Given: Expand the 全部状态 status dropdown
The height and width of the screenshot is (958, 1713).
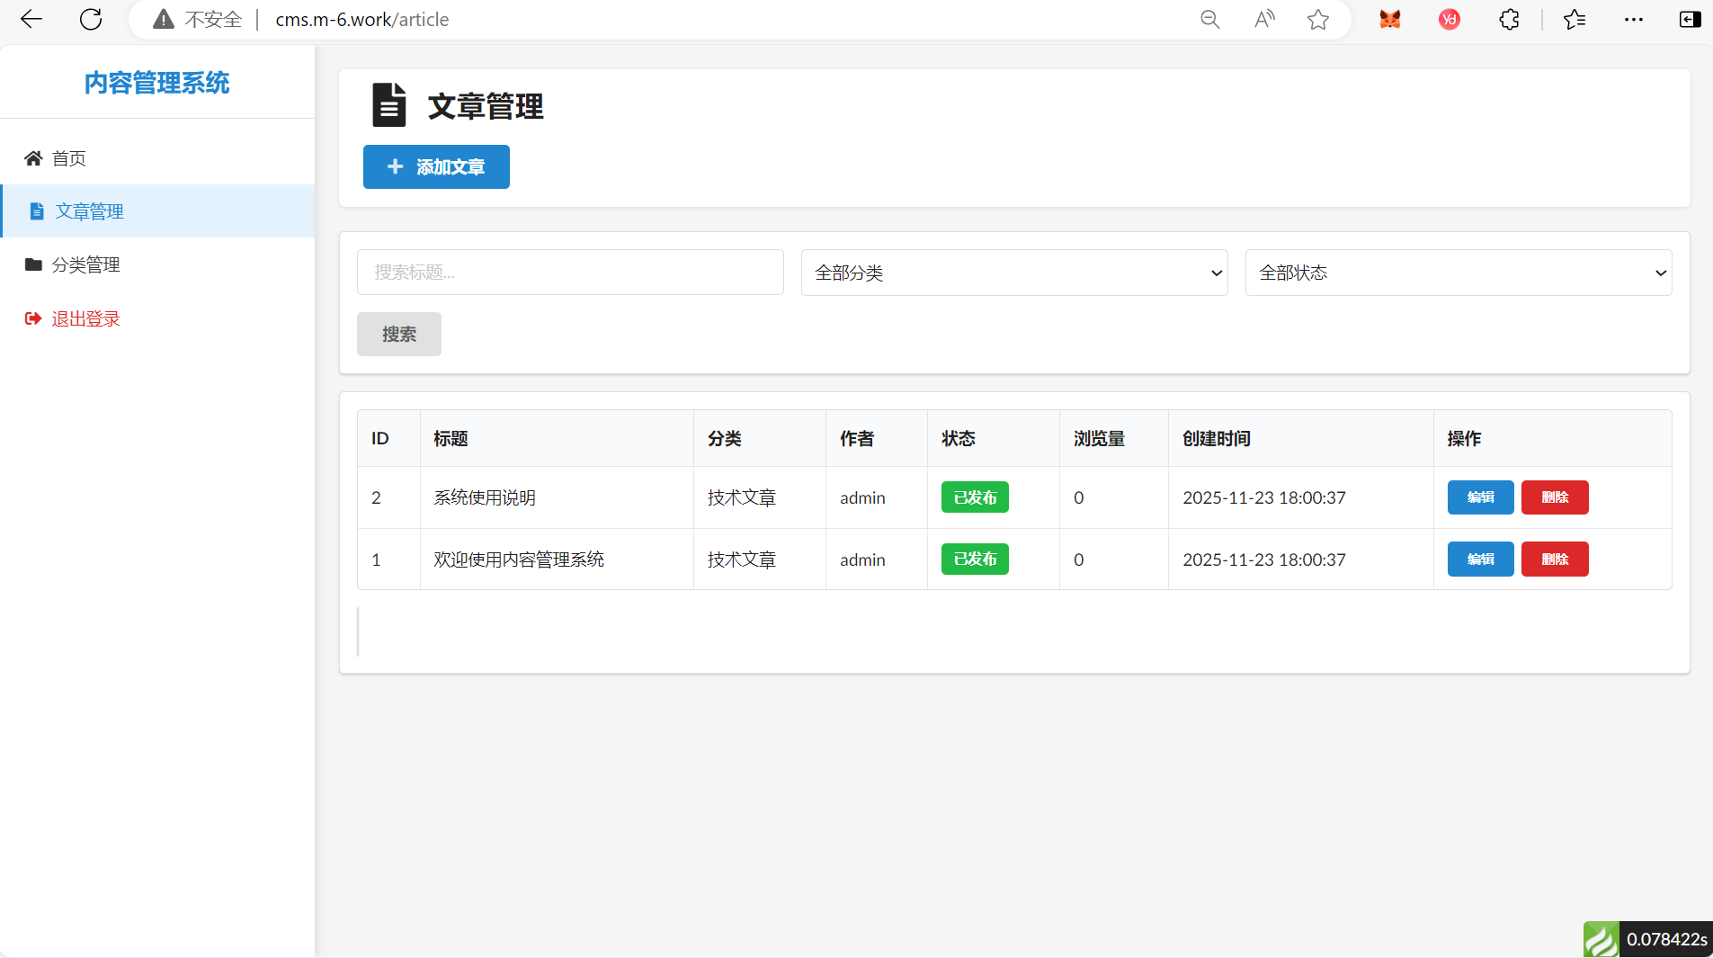Looking at the screenshot, I should (x=1458, y=273).
